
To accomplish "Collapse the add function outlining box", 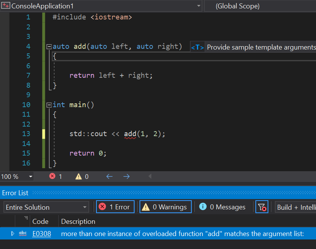I will click(49, 47).
